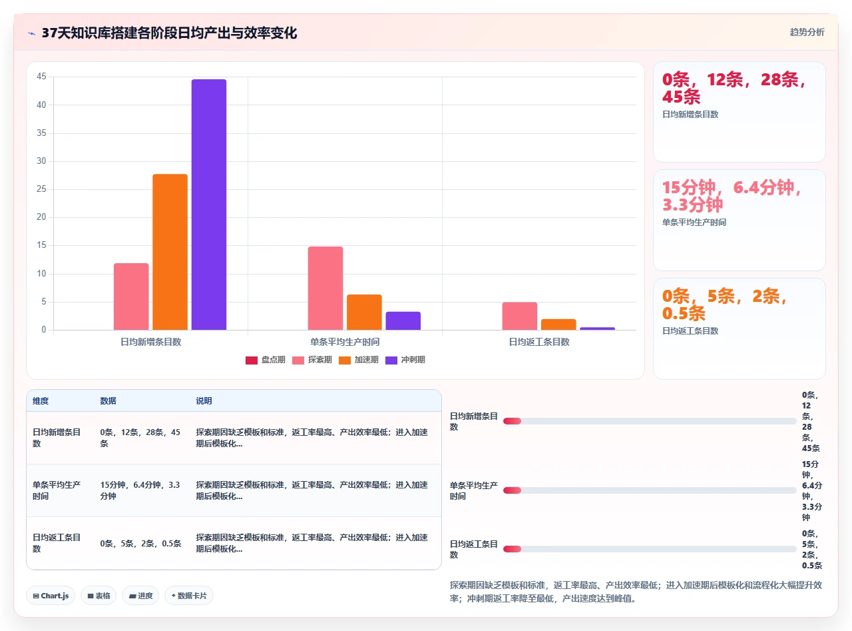This screenshot has height=631, width=852.
Task: Click the y-axis tick value 45
Action: point(41,77)
